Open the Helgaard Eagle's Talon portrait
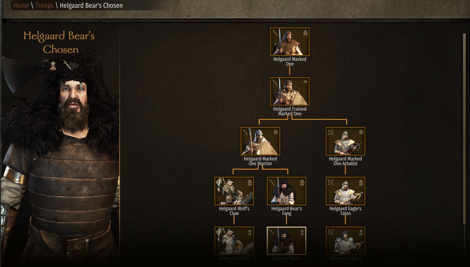Viewport: 470px width, 267px height. (x=345, y=191)
